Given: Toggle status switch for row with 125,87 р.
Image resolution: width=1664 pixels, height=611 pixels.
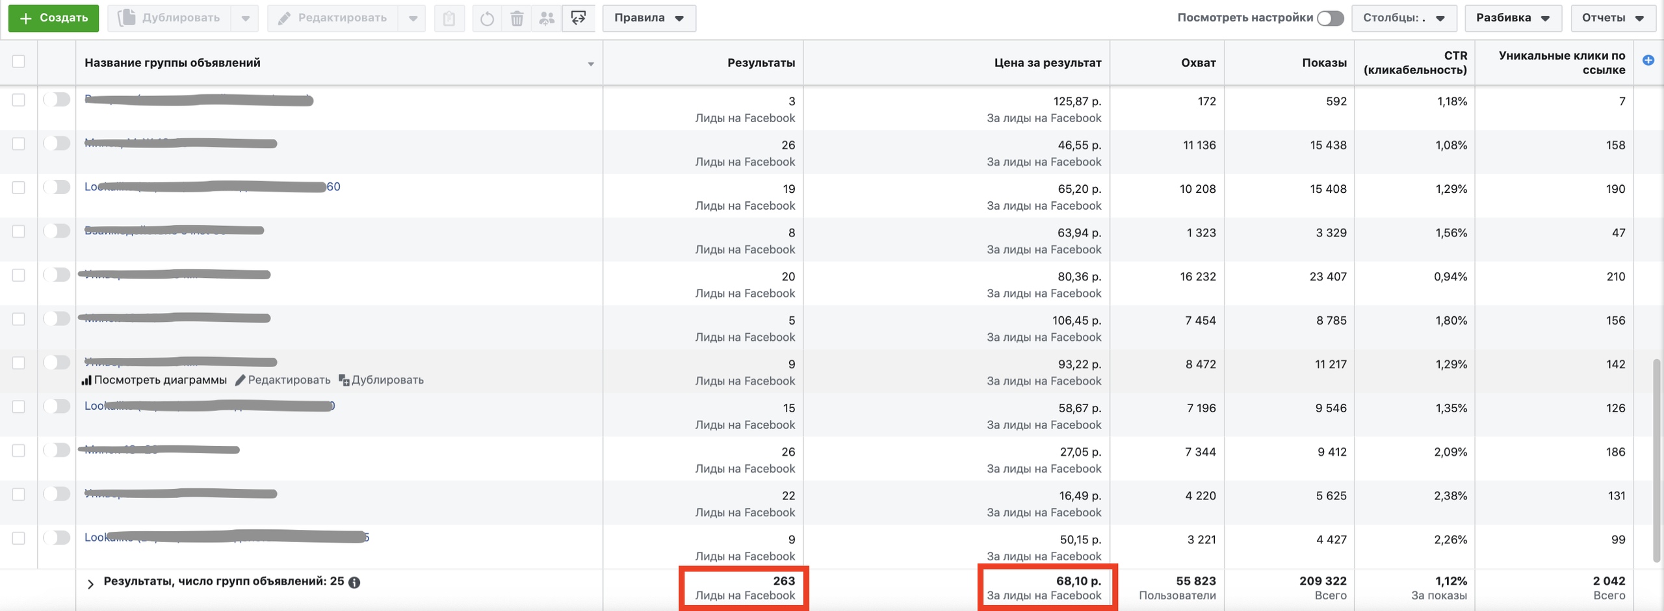Looking at the screenshot, I should (57, 100).
